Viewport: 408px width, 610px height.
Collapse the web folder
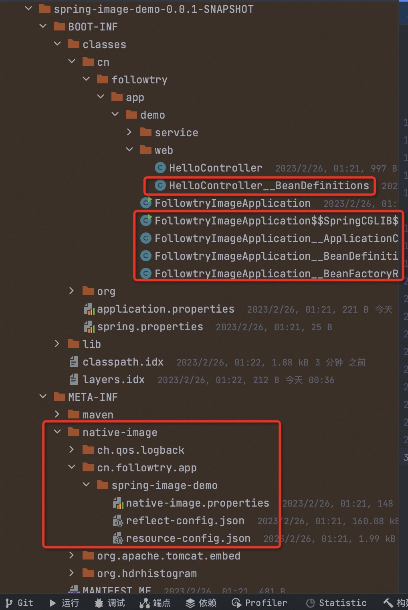point(129,149)
